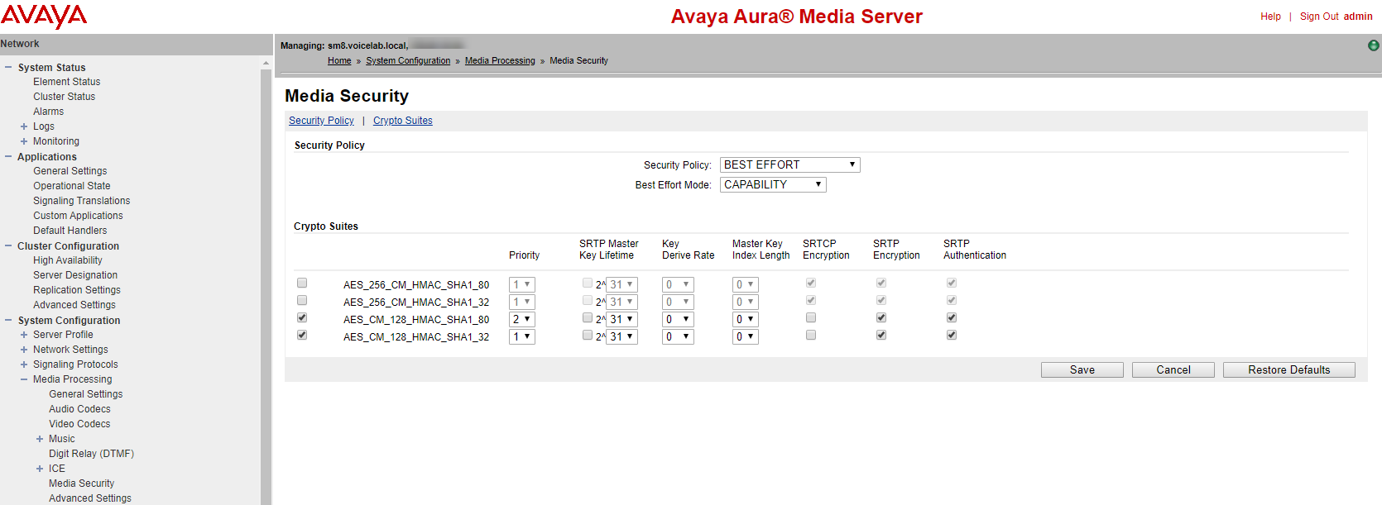
Task: Open Default Handlers page
Action: (x=70, y=231)
